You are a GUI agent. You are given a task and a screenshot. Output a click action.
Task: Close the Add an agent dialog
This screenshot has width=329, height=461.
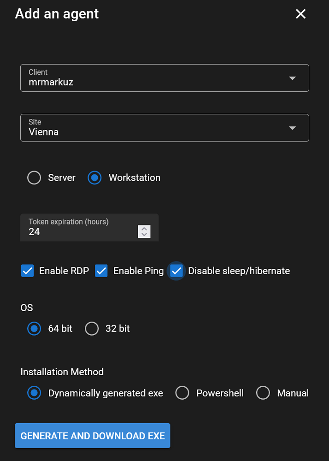tap(300, 14)
